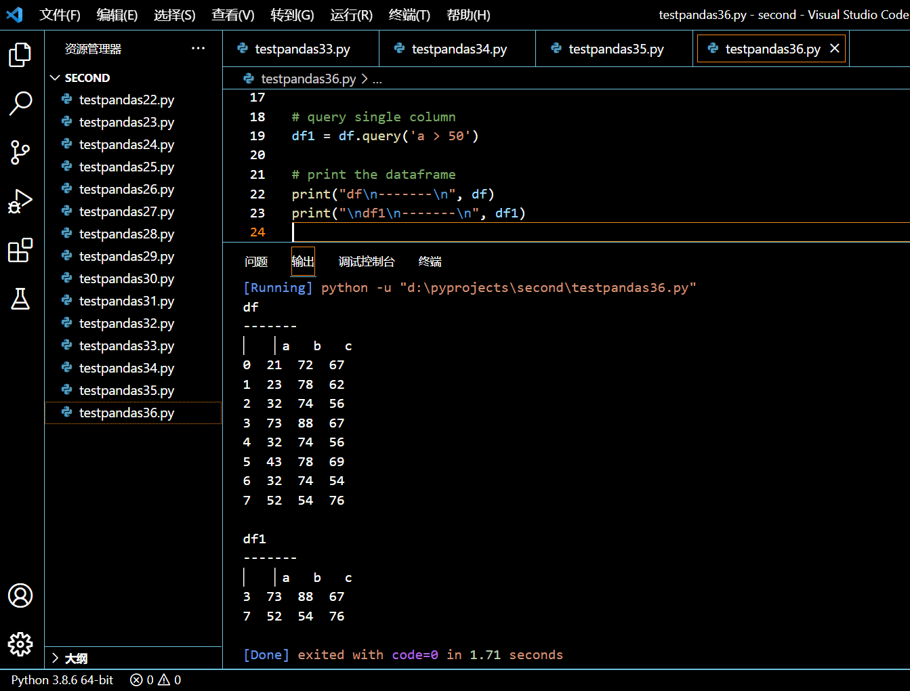
Task: Open testpandas29.py in the explorer
Action: [x=133, y=256]
